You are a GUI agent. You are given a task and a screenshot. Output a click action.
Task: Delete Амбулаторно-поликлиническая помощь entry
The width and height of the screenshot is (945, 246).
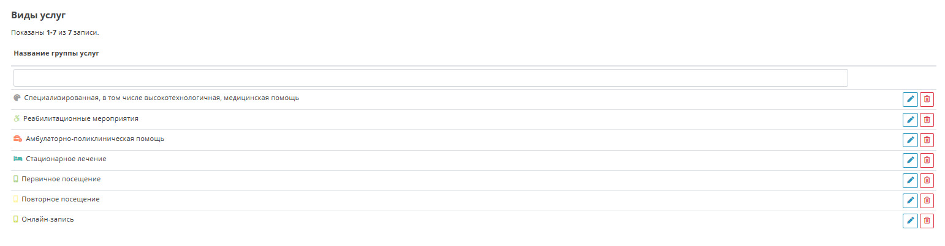tap(927, 140)
